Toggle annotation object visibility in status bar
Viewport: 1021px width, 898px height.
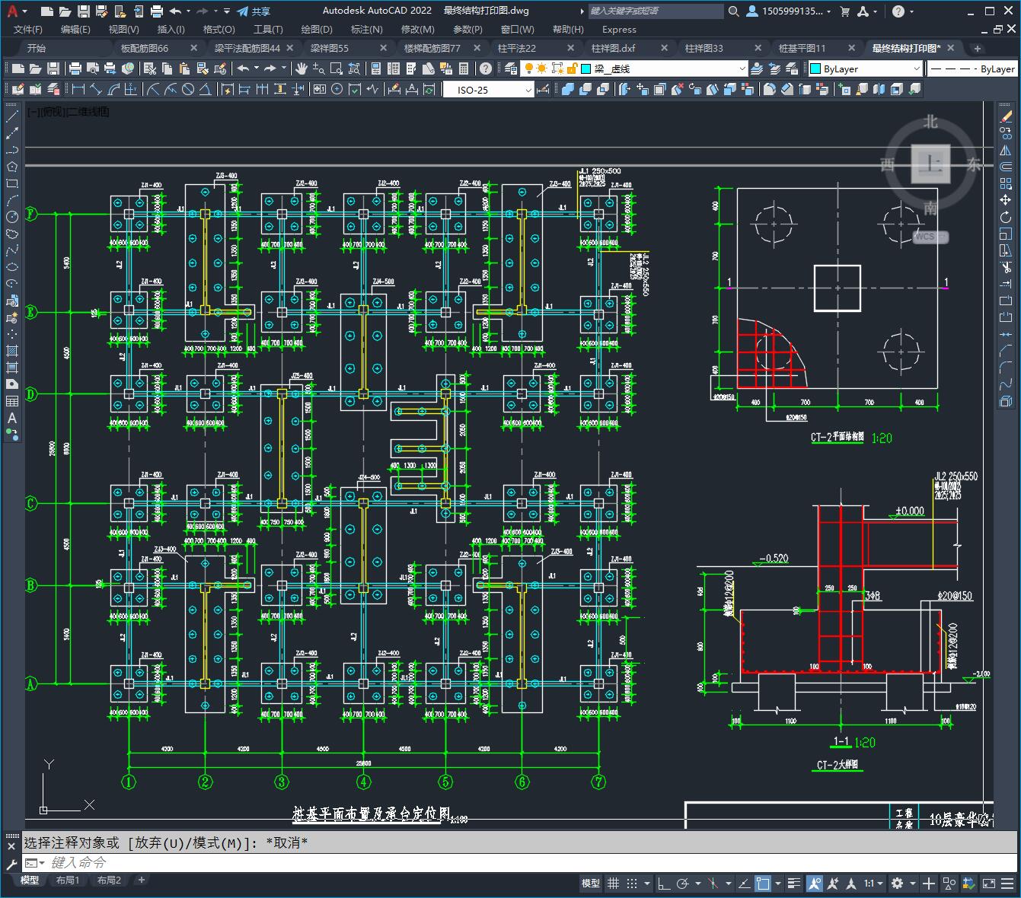pos(815,884)
